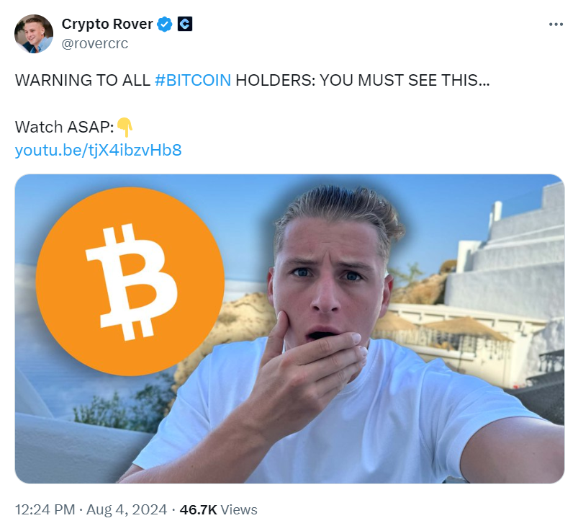The width and height of the screenshot is (578, 531).
Task: Follow the youtu.be/tjX4ibzvHb8 link
Action: click(x=98, y=150)
